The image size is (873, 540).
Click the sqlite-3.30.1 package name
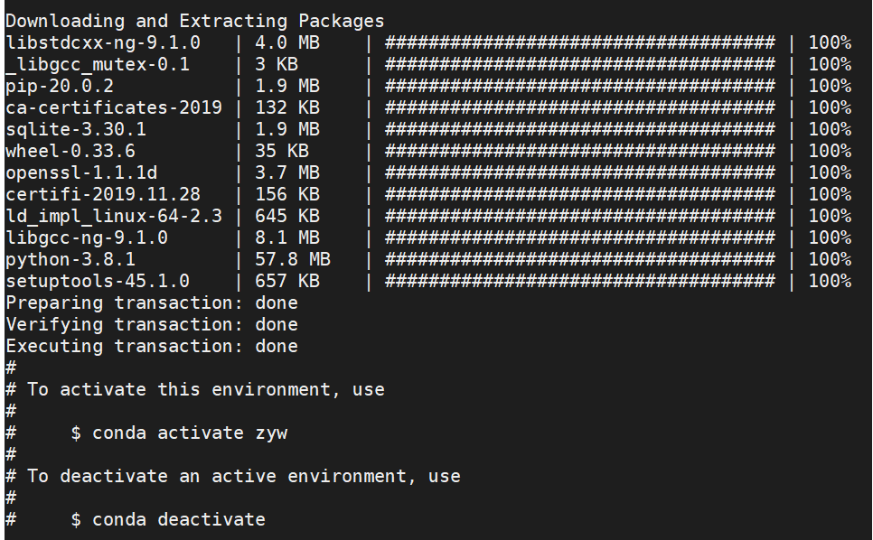tap(76, 129)
